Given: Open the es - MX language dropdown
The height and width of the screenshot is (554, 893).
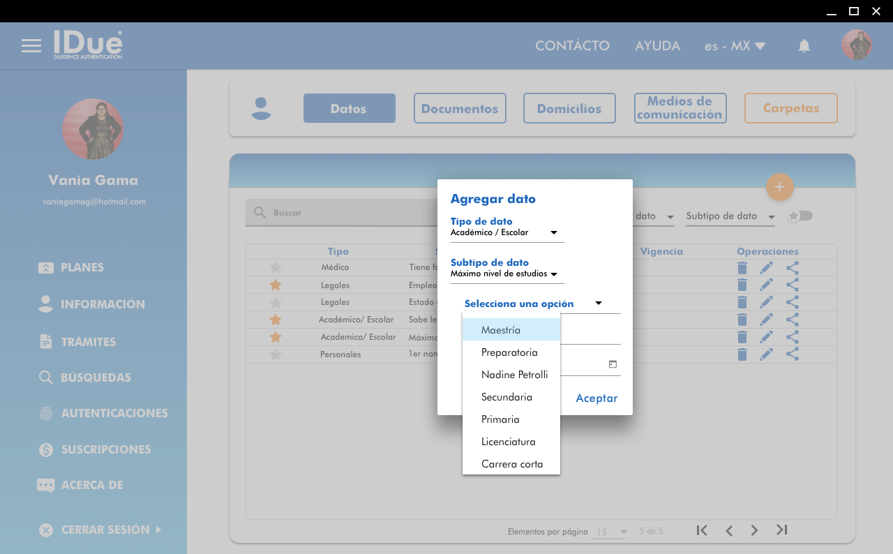Looking at the screenshot, I should 735,46.
